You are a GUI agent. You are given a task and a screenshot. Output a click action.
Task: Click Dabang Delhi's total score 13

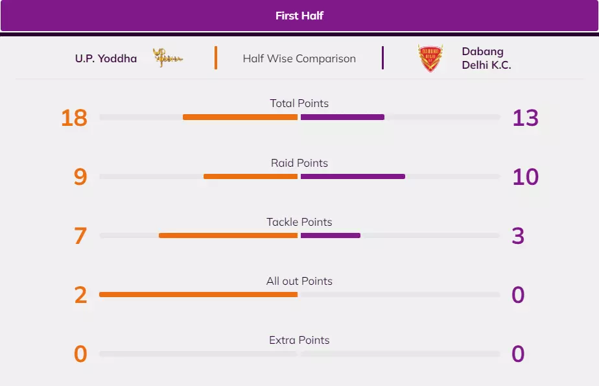525,118
